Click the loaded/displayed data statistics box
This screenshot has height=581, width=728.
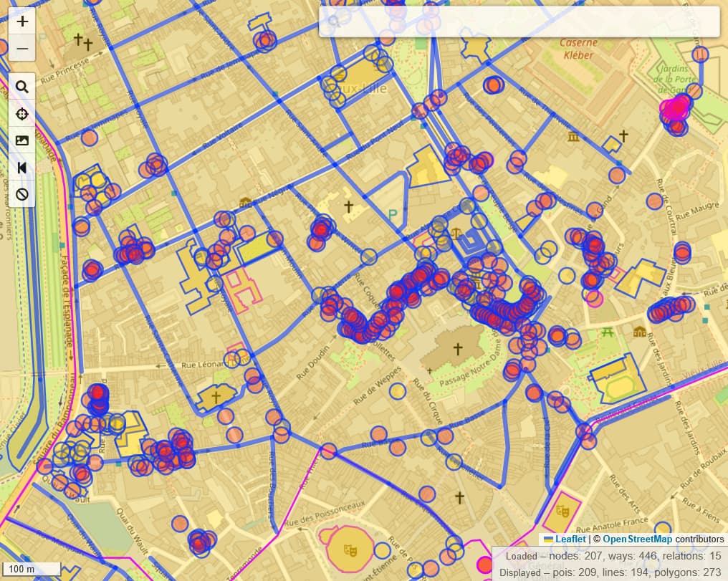click(609, 564)
